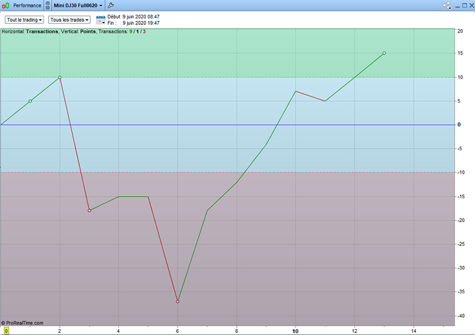
Task: Click the yellow highlighted 0 on horizontal axis
Action: point(7,331)
